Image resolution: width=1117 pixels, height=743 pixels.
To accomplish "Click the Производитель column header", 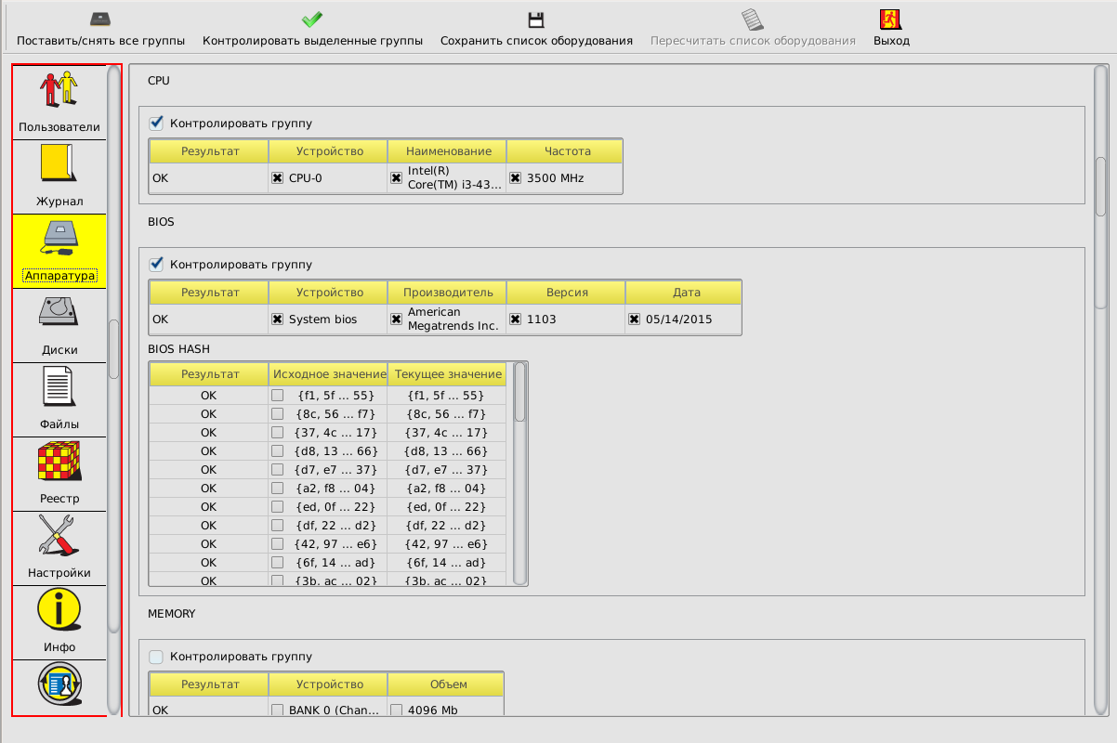I will [x=447, y=293].
